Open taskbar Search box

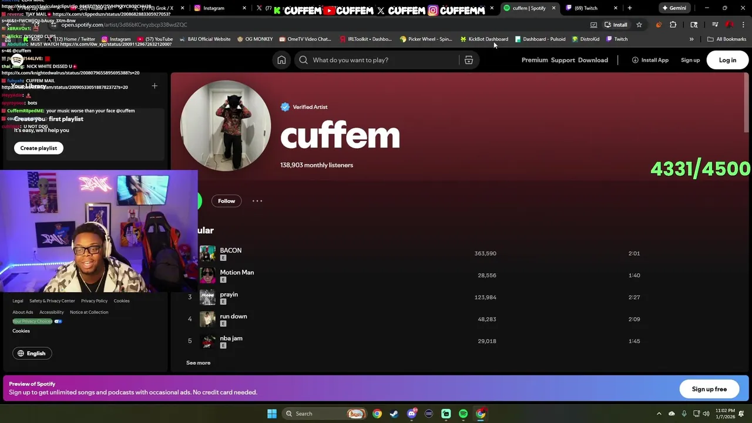(x=324, y=414)
